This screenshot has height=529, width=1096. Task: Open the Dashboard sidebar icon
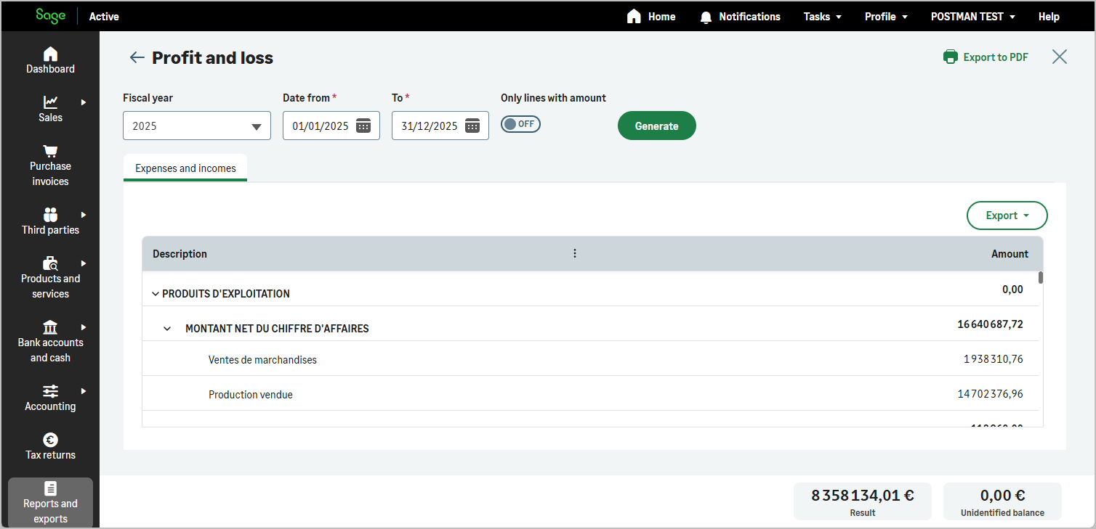point(50,54)
